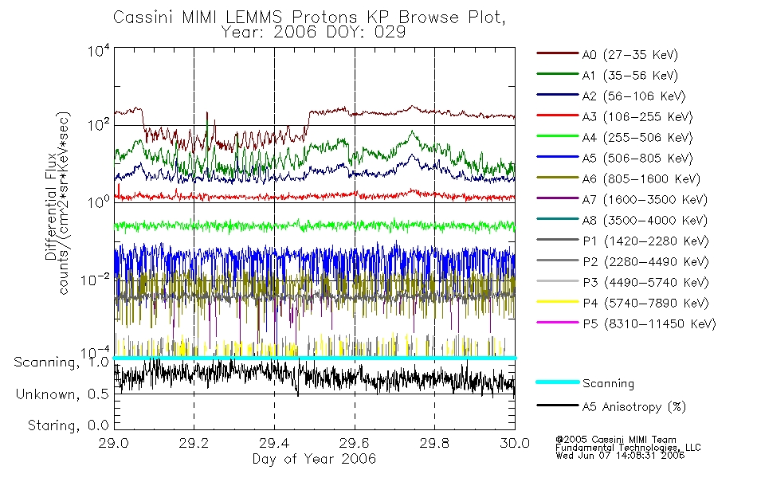Screen dimensions: 757x478
Task: Click the cyan Scanning legend line
Action: tap(558, 382)
